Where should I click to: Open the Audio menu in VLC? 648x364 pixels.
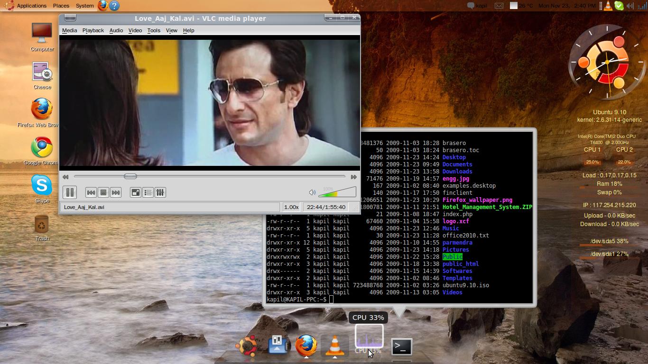click(116, 30)
